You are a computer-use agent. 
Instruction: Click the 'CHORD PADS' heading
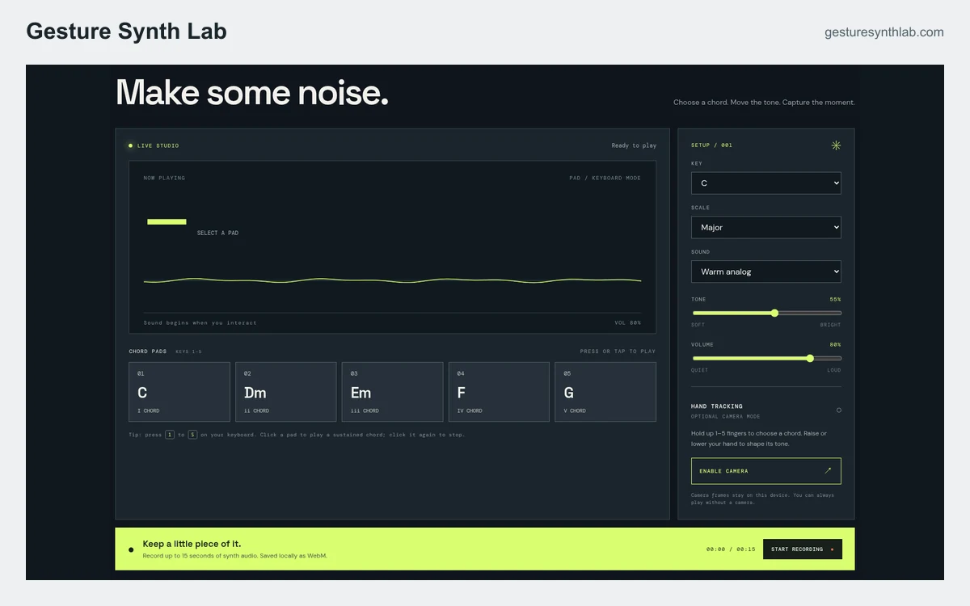point(148,351)
